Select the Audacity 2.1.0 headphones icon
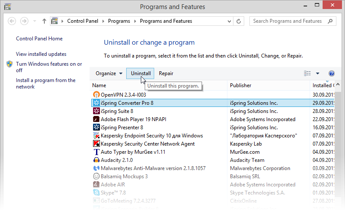The height and width of the screenshot is (210, 345). pyautogui.click(x=96, y=160)
